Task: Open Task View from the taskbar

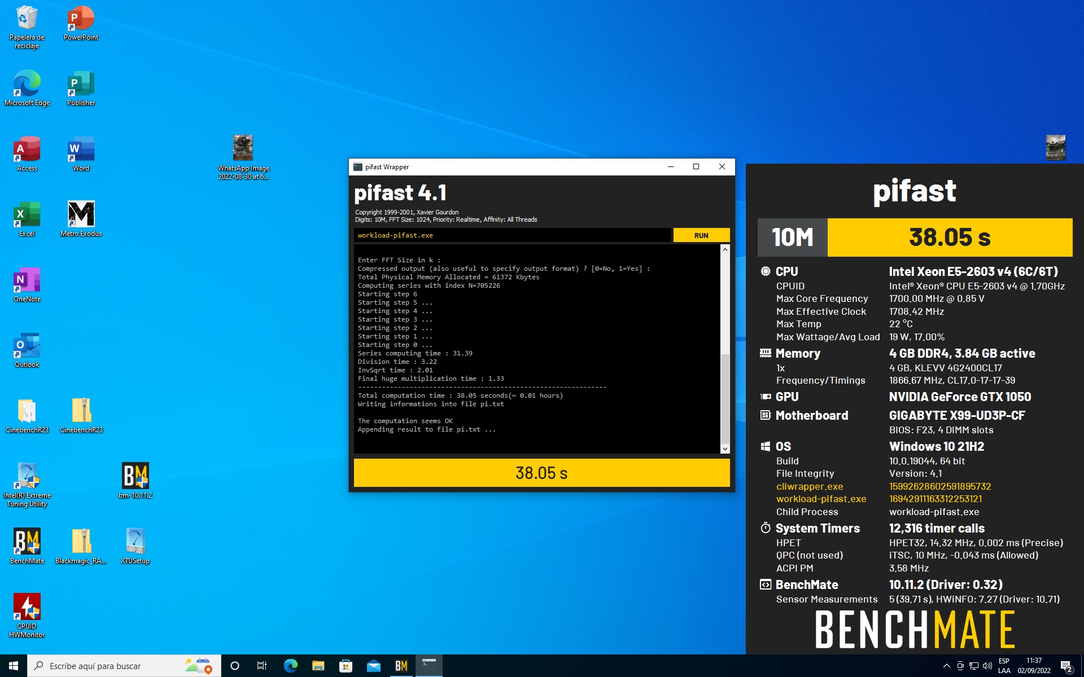Action: tap(262, 666)
